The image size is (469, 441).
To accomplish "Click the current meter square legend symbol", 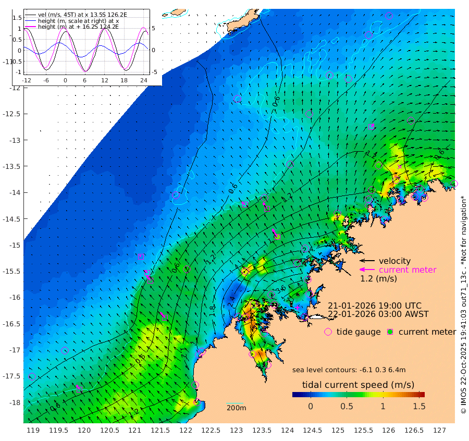I will [390, 332].
